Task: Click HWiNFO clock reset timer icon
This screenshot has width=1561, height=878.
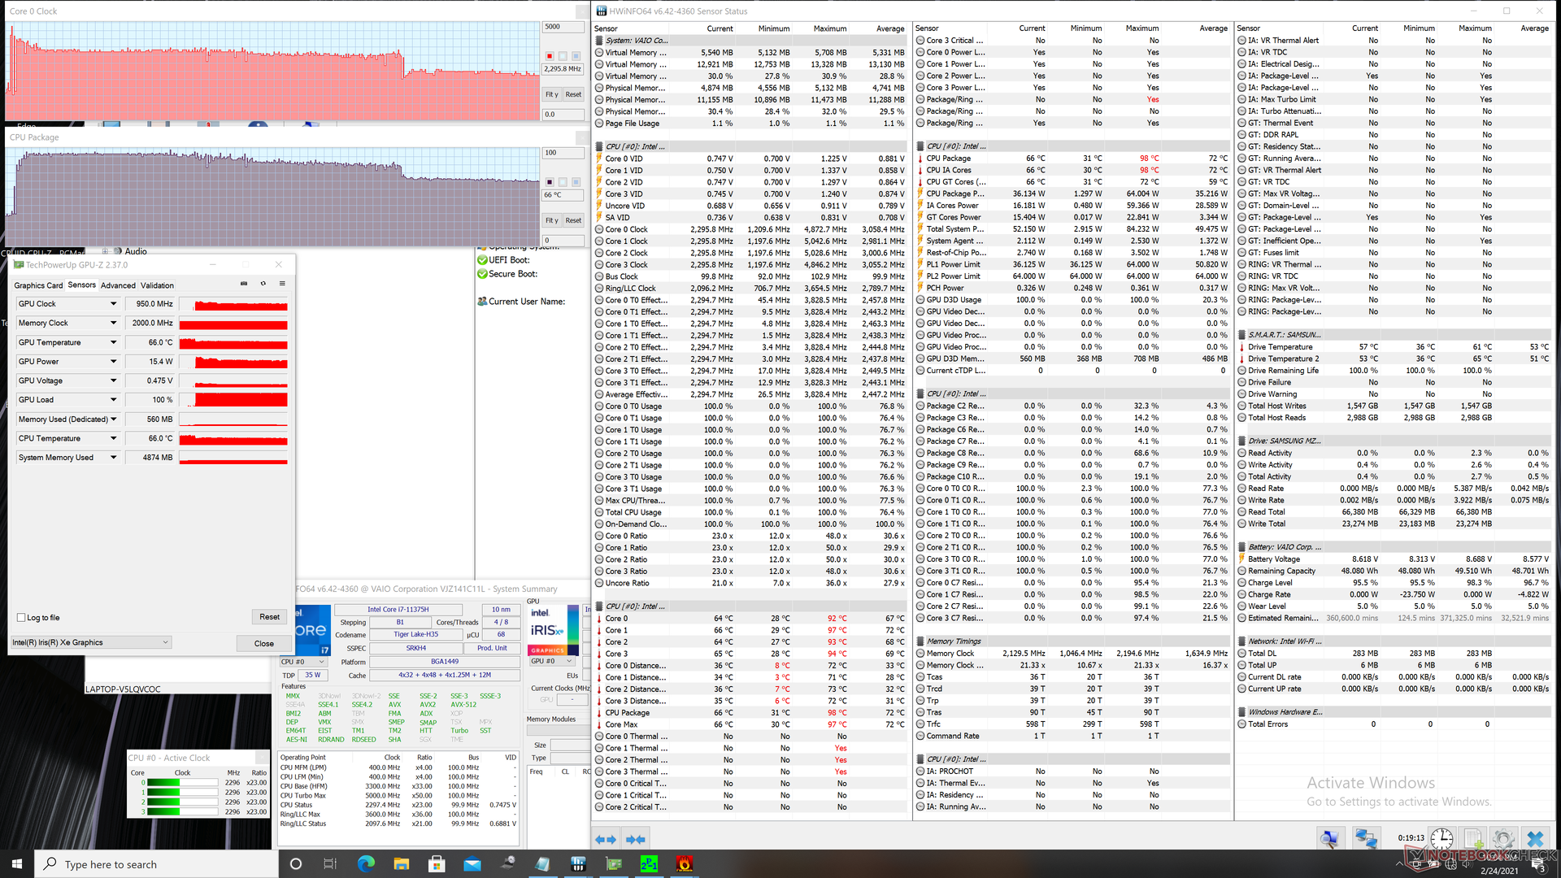Action: (x=1441, y=838)
